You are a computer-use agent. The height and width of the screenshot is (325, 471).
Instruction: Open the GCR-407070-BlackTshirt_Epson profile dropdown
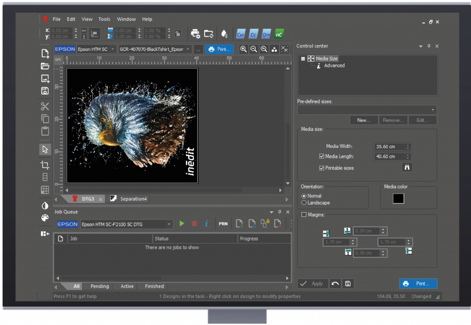coord(189,49)
